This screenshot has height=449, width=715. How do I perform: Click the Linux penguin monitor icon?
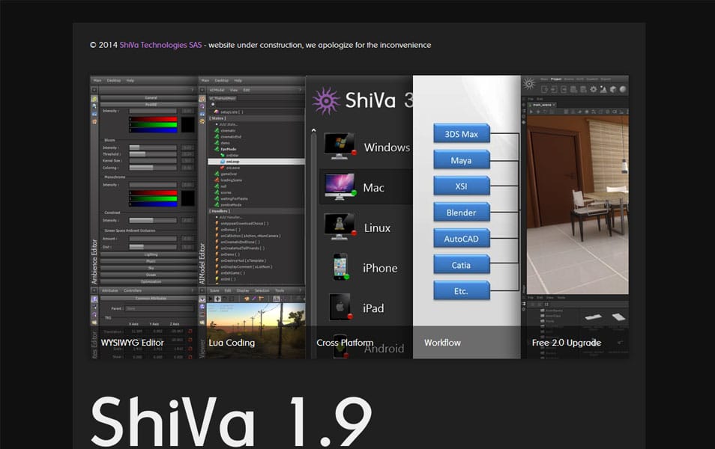[340, 227]
